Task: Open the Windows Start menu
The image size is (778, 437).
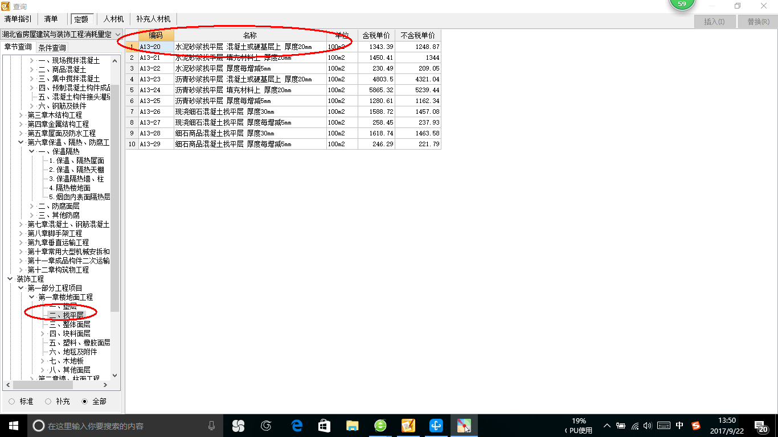Action: tap(14, 426)
